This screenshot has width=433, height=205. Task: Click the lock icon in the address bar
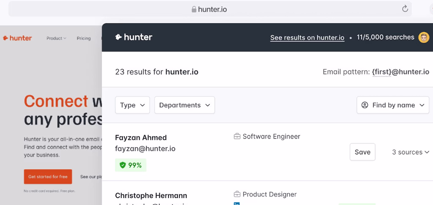pos(194,9)
